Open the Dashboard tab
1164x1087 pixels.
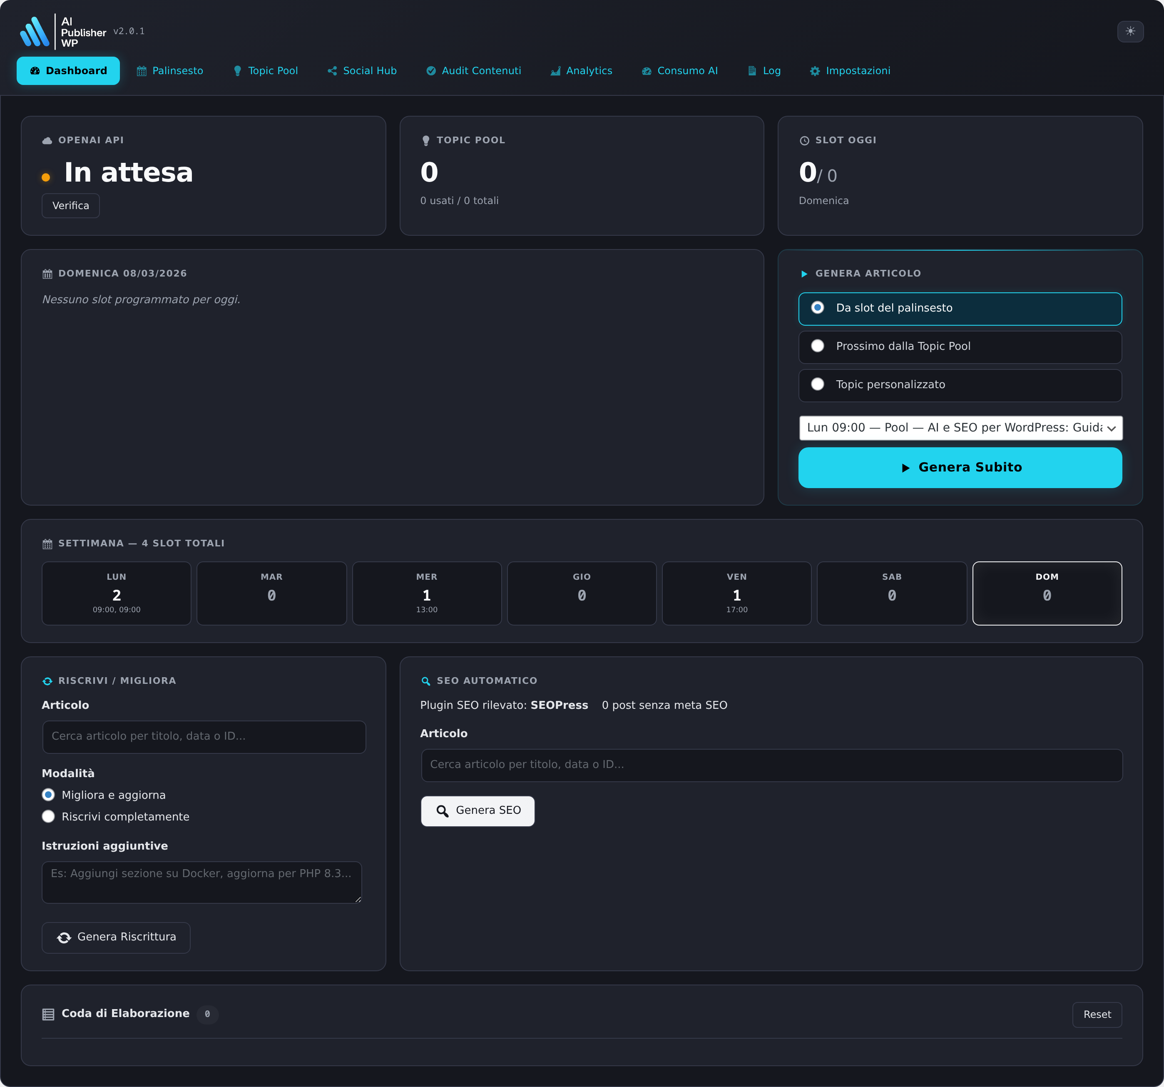point(68,70)
